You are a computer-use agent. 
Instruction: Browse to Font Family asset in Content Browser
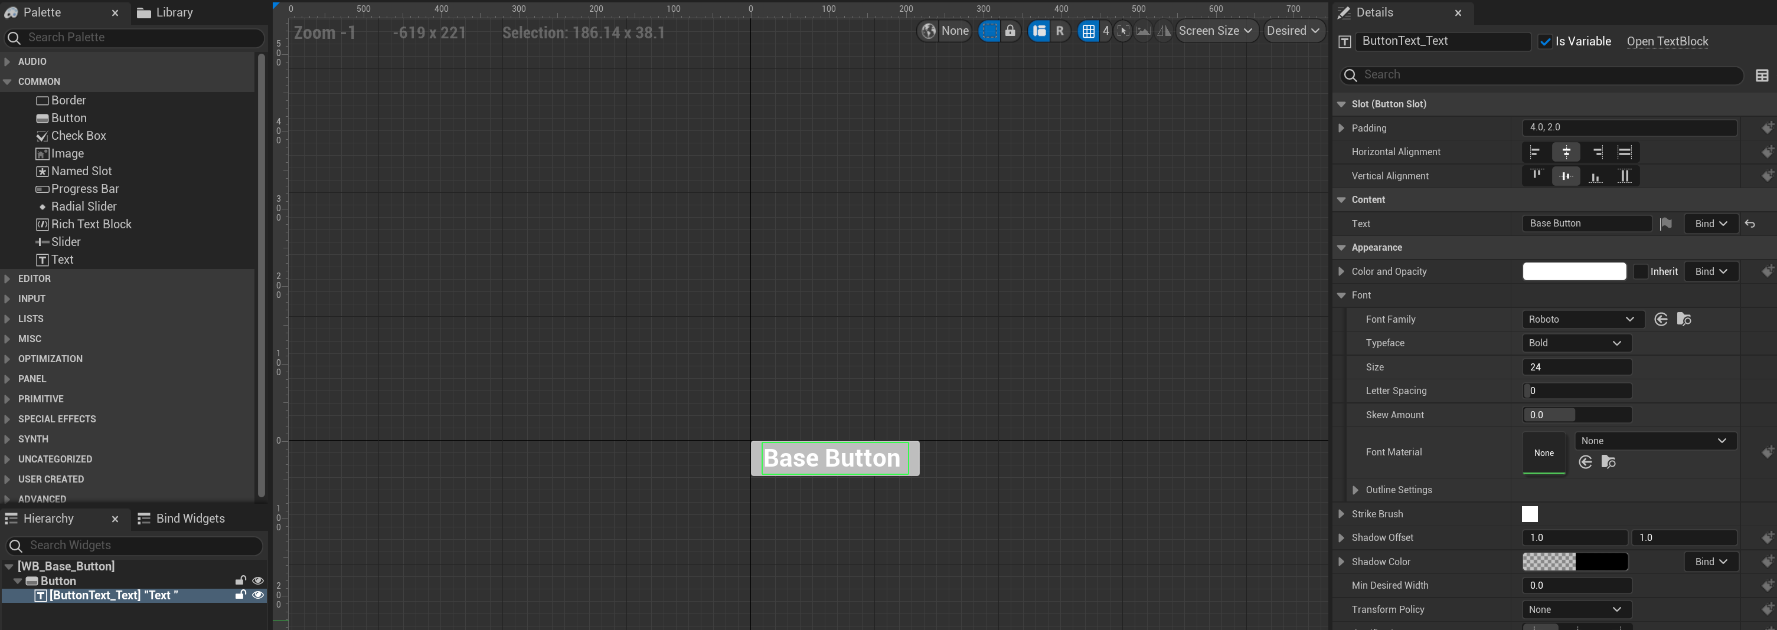tap(1684, 319)
